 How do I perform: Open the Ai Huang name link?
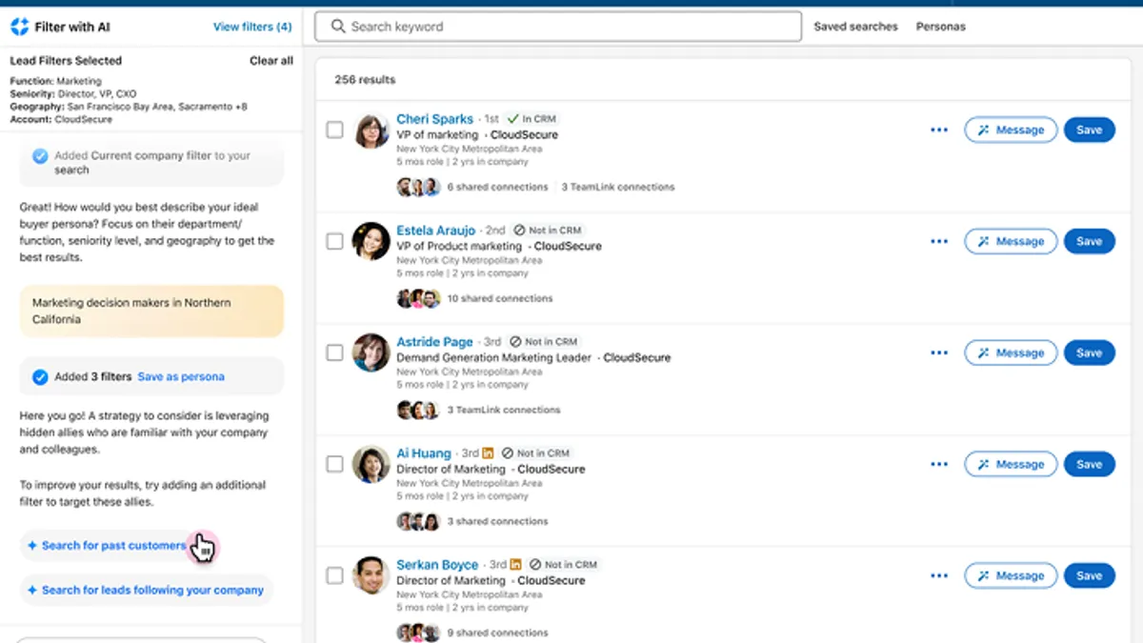[424, 453]
